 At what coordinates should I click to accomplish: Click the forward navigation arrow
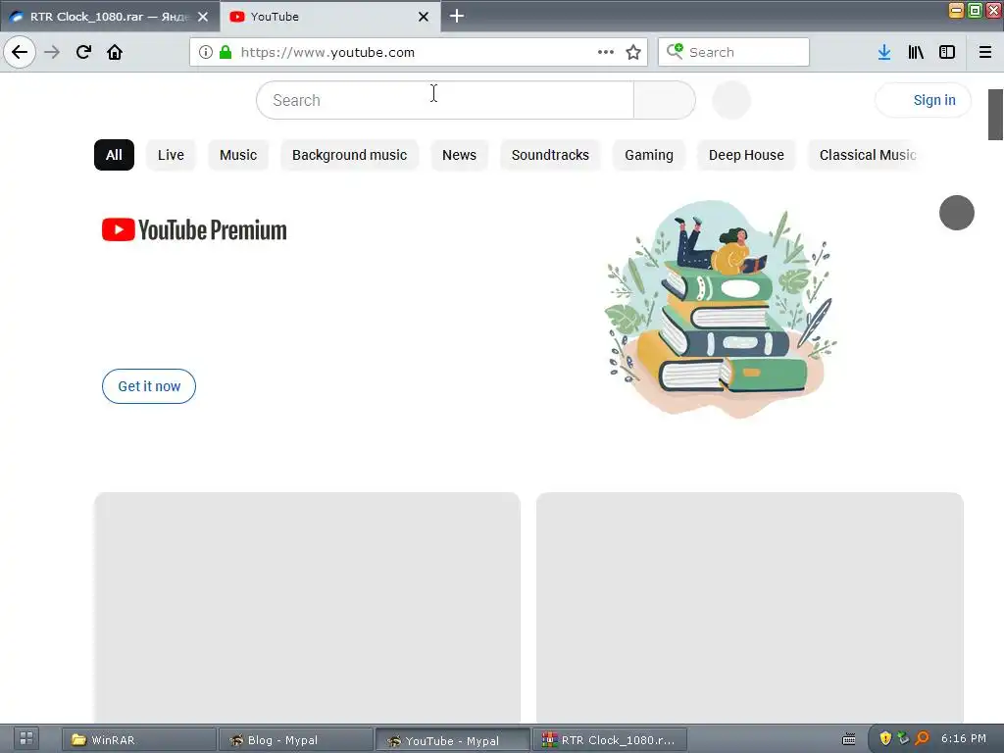pyautogui.click(x=52, y=52)
